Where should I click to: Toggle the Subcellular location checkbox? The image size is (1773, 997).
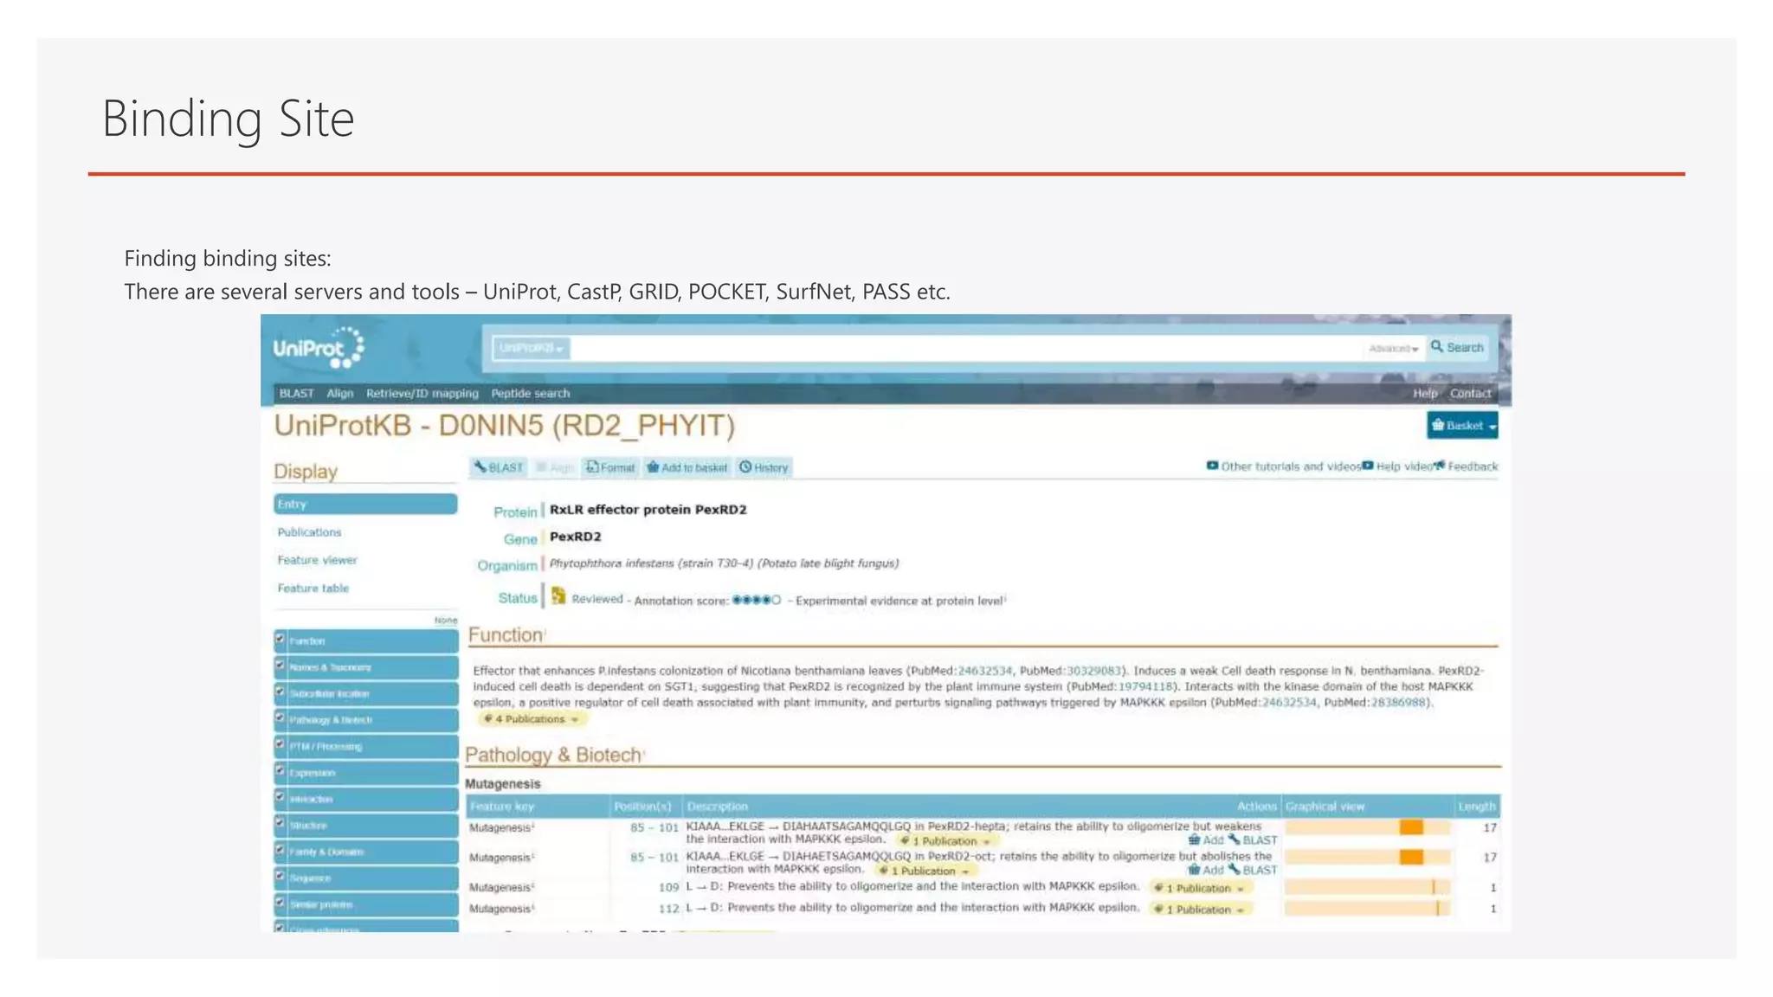(x=280, y=691)
